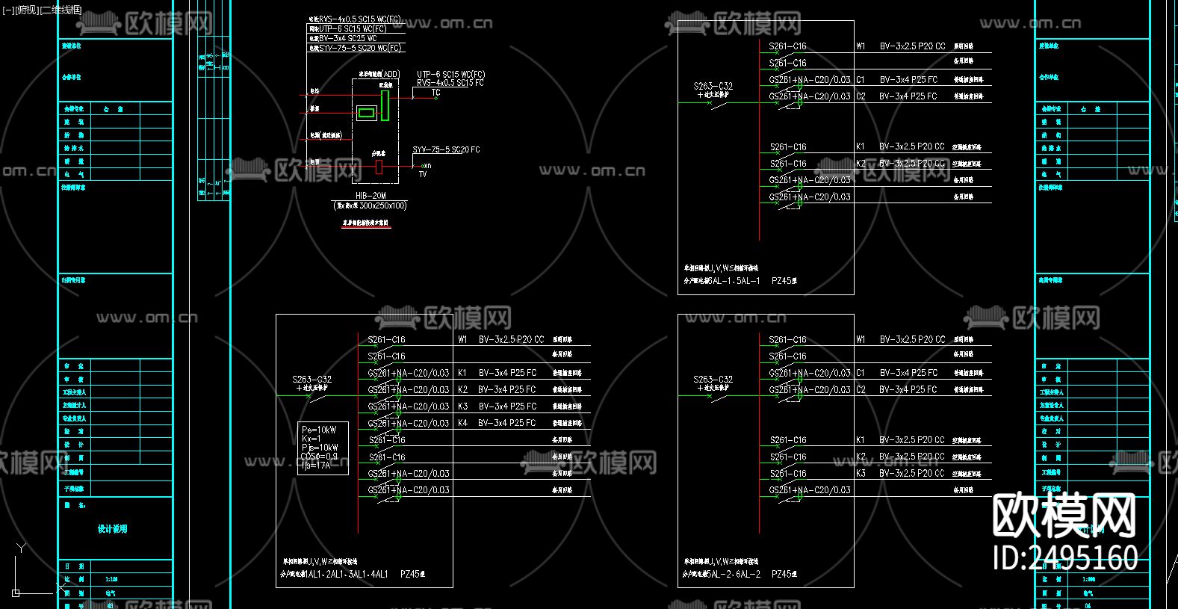Click S263-C32 main breaker in 5AL-1 panel
This screenshot has width=1178, height=609.
[713, 86]
